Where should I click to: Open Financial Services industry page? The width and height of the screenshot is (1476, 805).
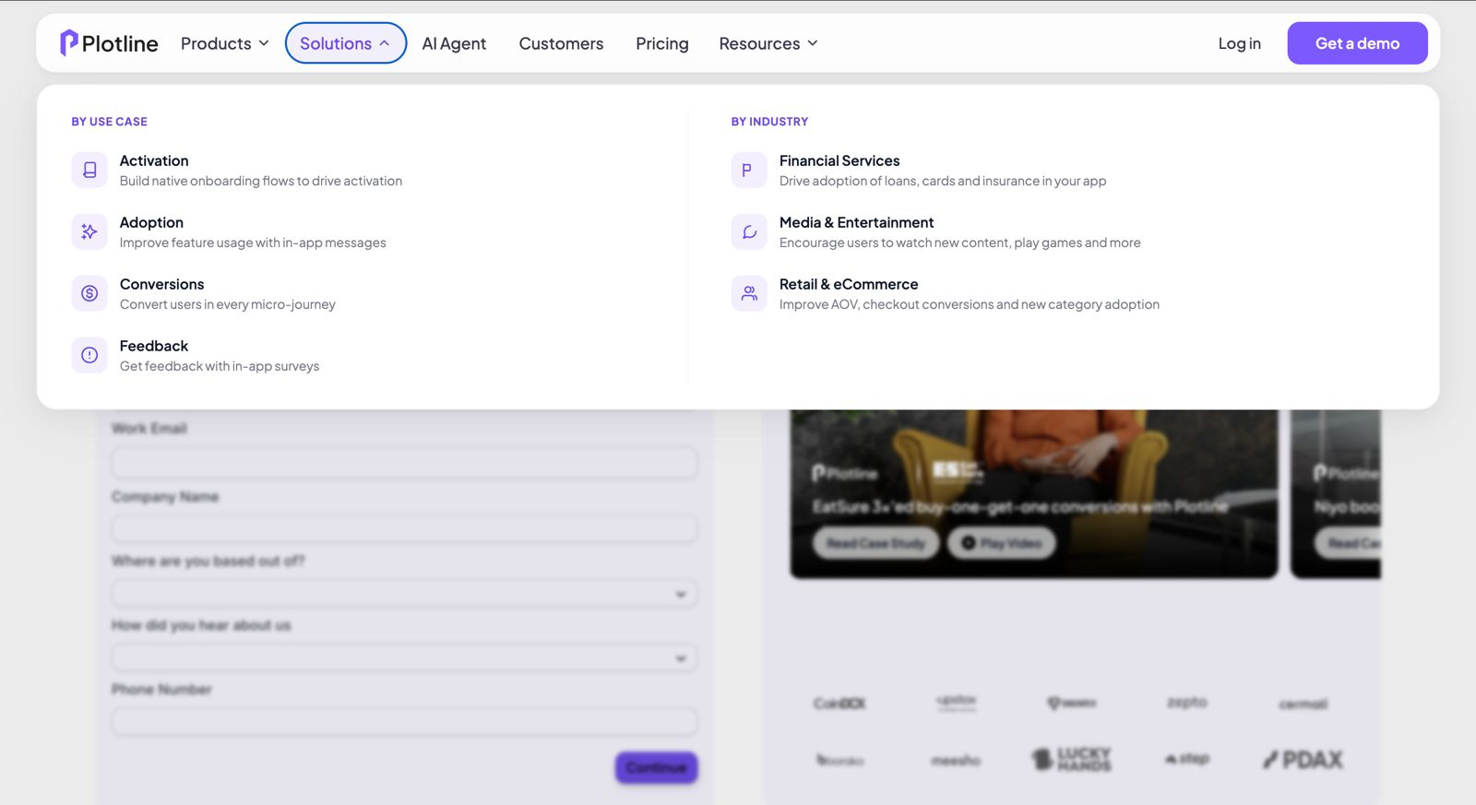pyautogui.click(x=839, y=160)
